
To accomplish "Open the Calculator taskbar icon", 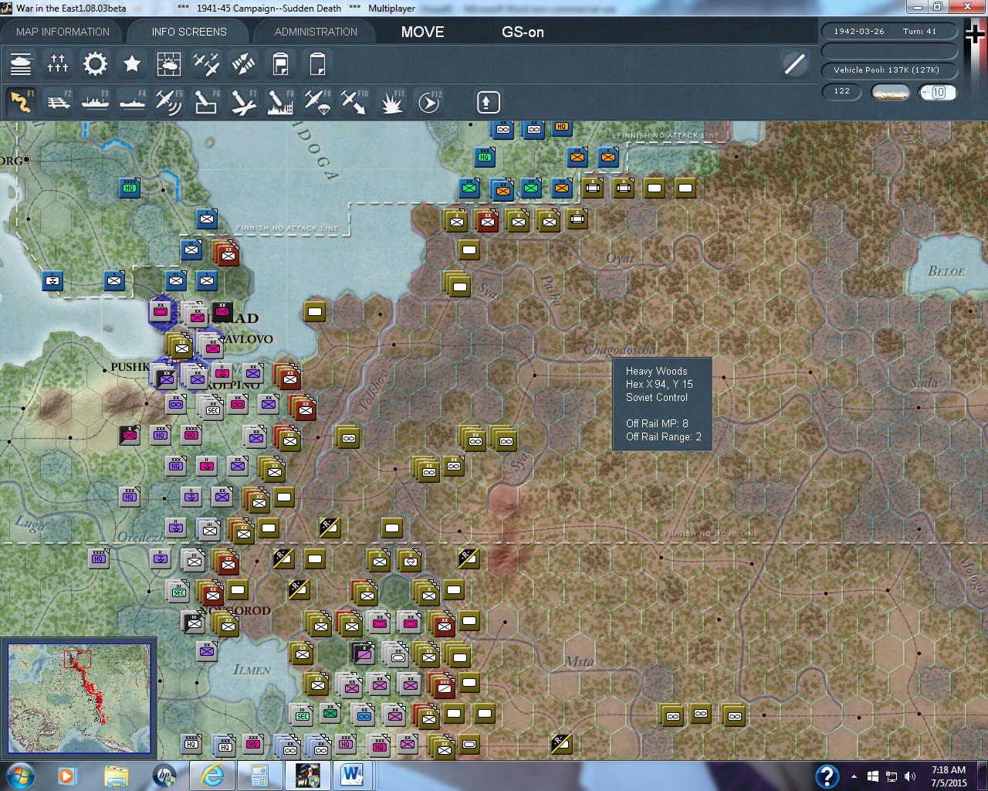I will (x=259, y=775).
